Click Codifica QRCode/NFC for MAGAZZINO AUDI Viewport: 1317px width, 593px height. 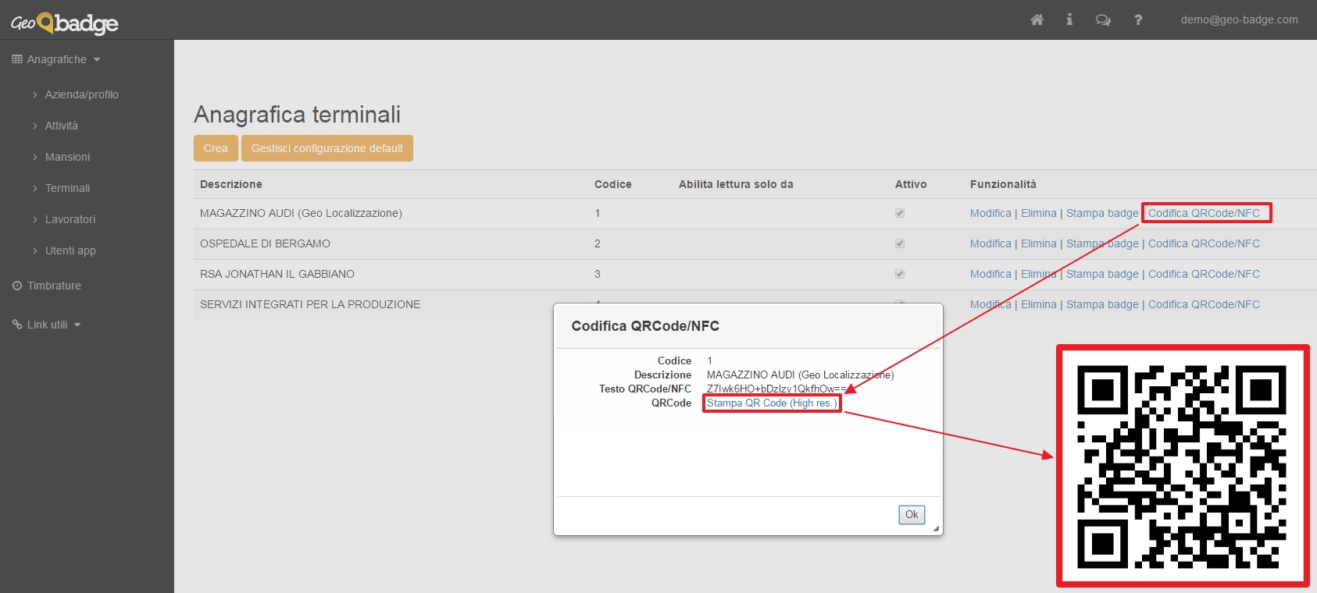(1204, 213)
